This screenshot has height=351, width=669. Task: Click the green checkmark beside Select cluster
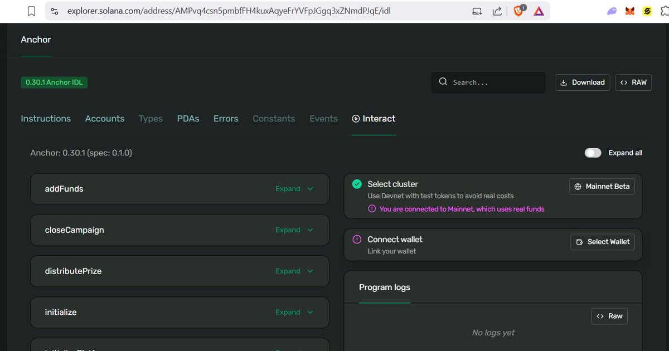tap(357, 184)
